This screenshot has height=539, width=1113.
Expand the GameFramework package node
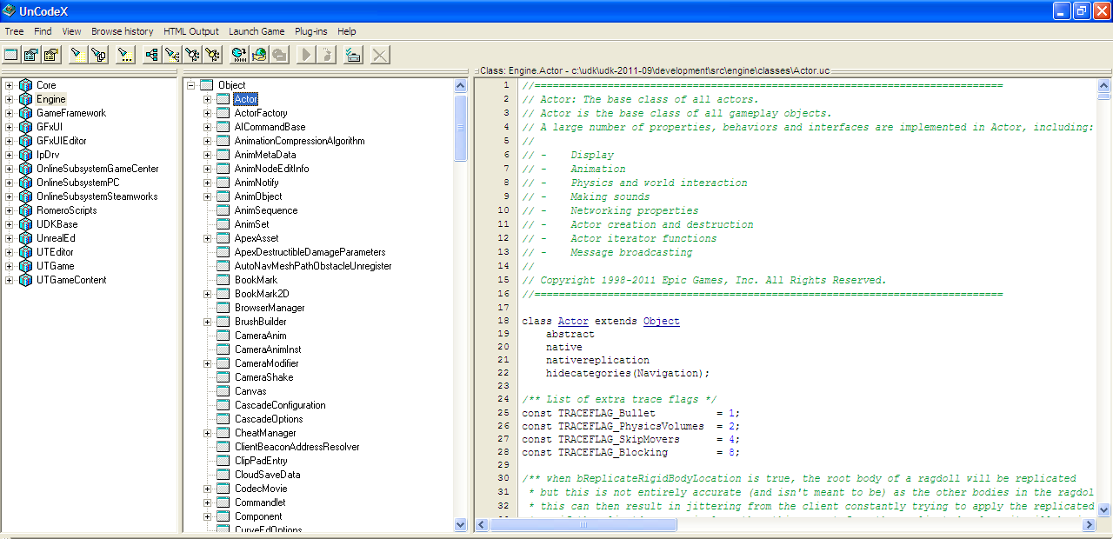pos(10,113)
